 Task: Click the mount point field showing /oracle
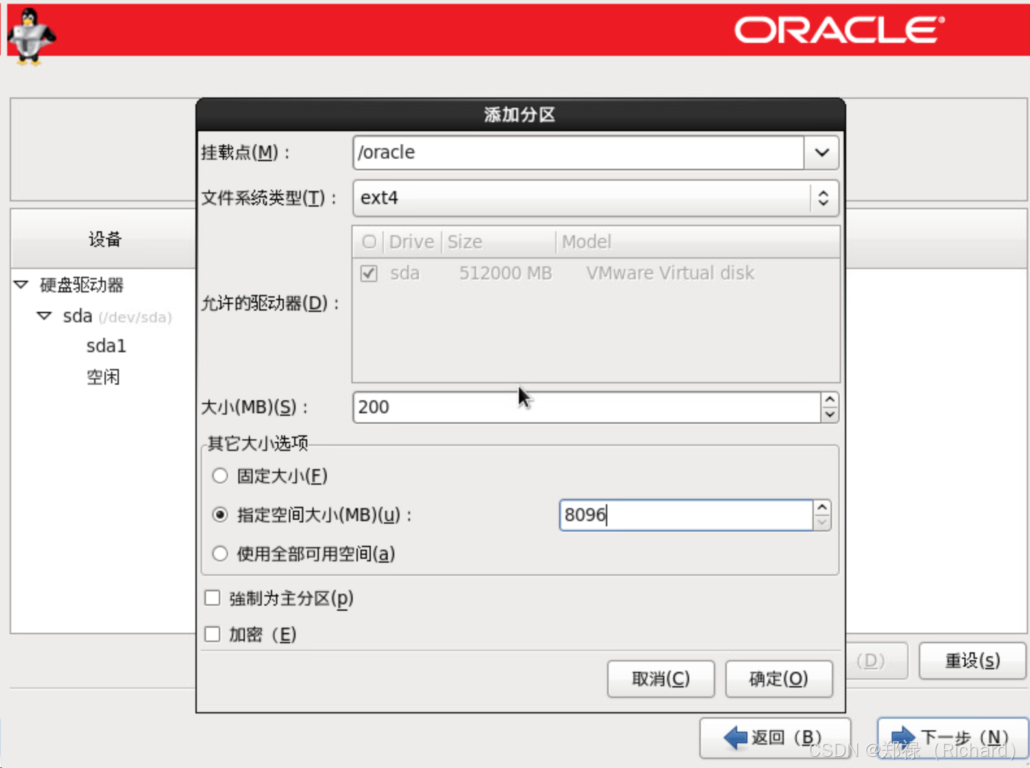pyautogui.click(x=578, y=153)
